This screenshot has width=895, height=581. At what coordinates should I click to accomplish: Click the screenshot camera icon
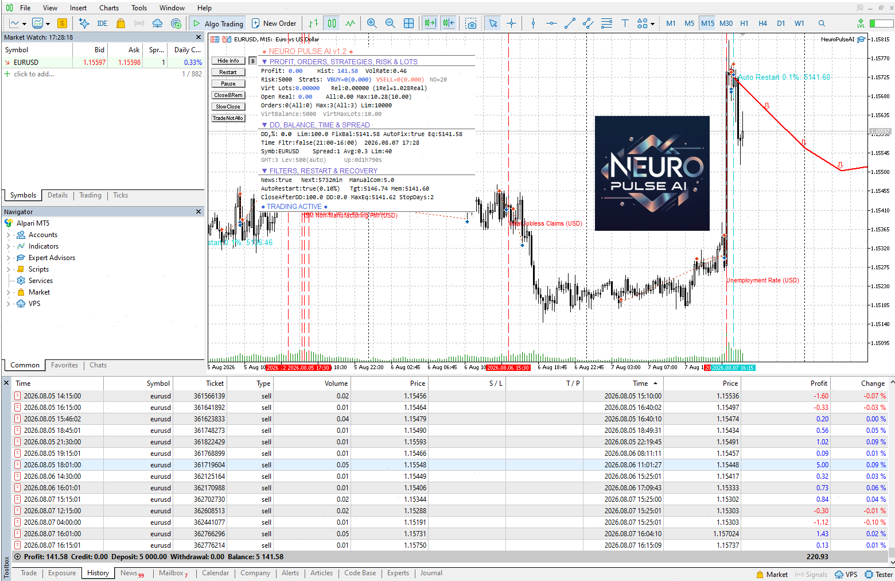pyautogui.click(x=471, y=24)
